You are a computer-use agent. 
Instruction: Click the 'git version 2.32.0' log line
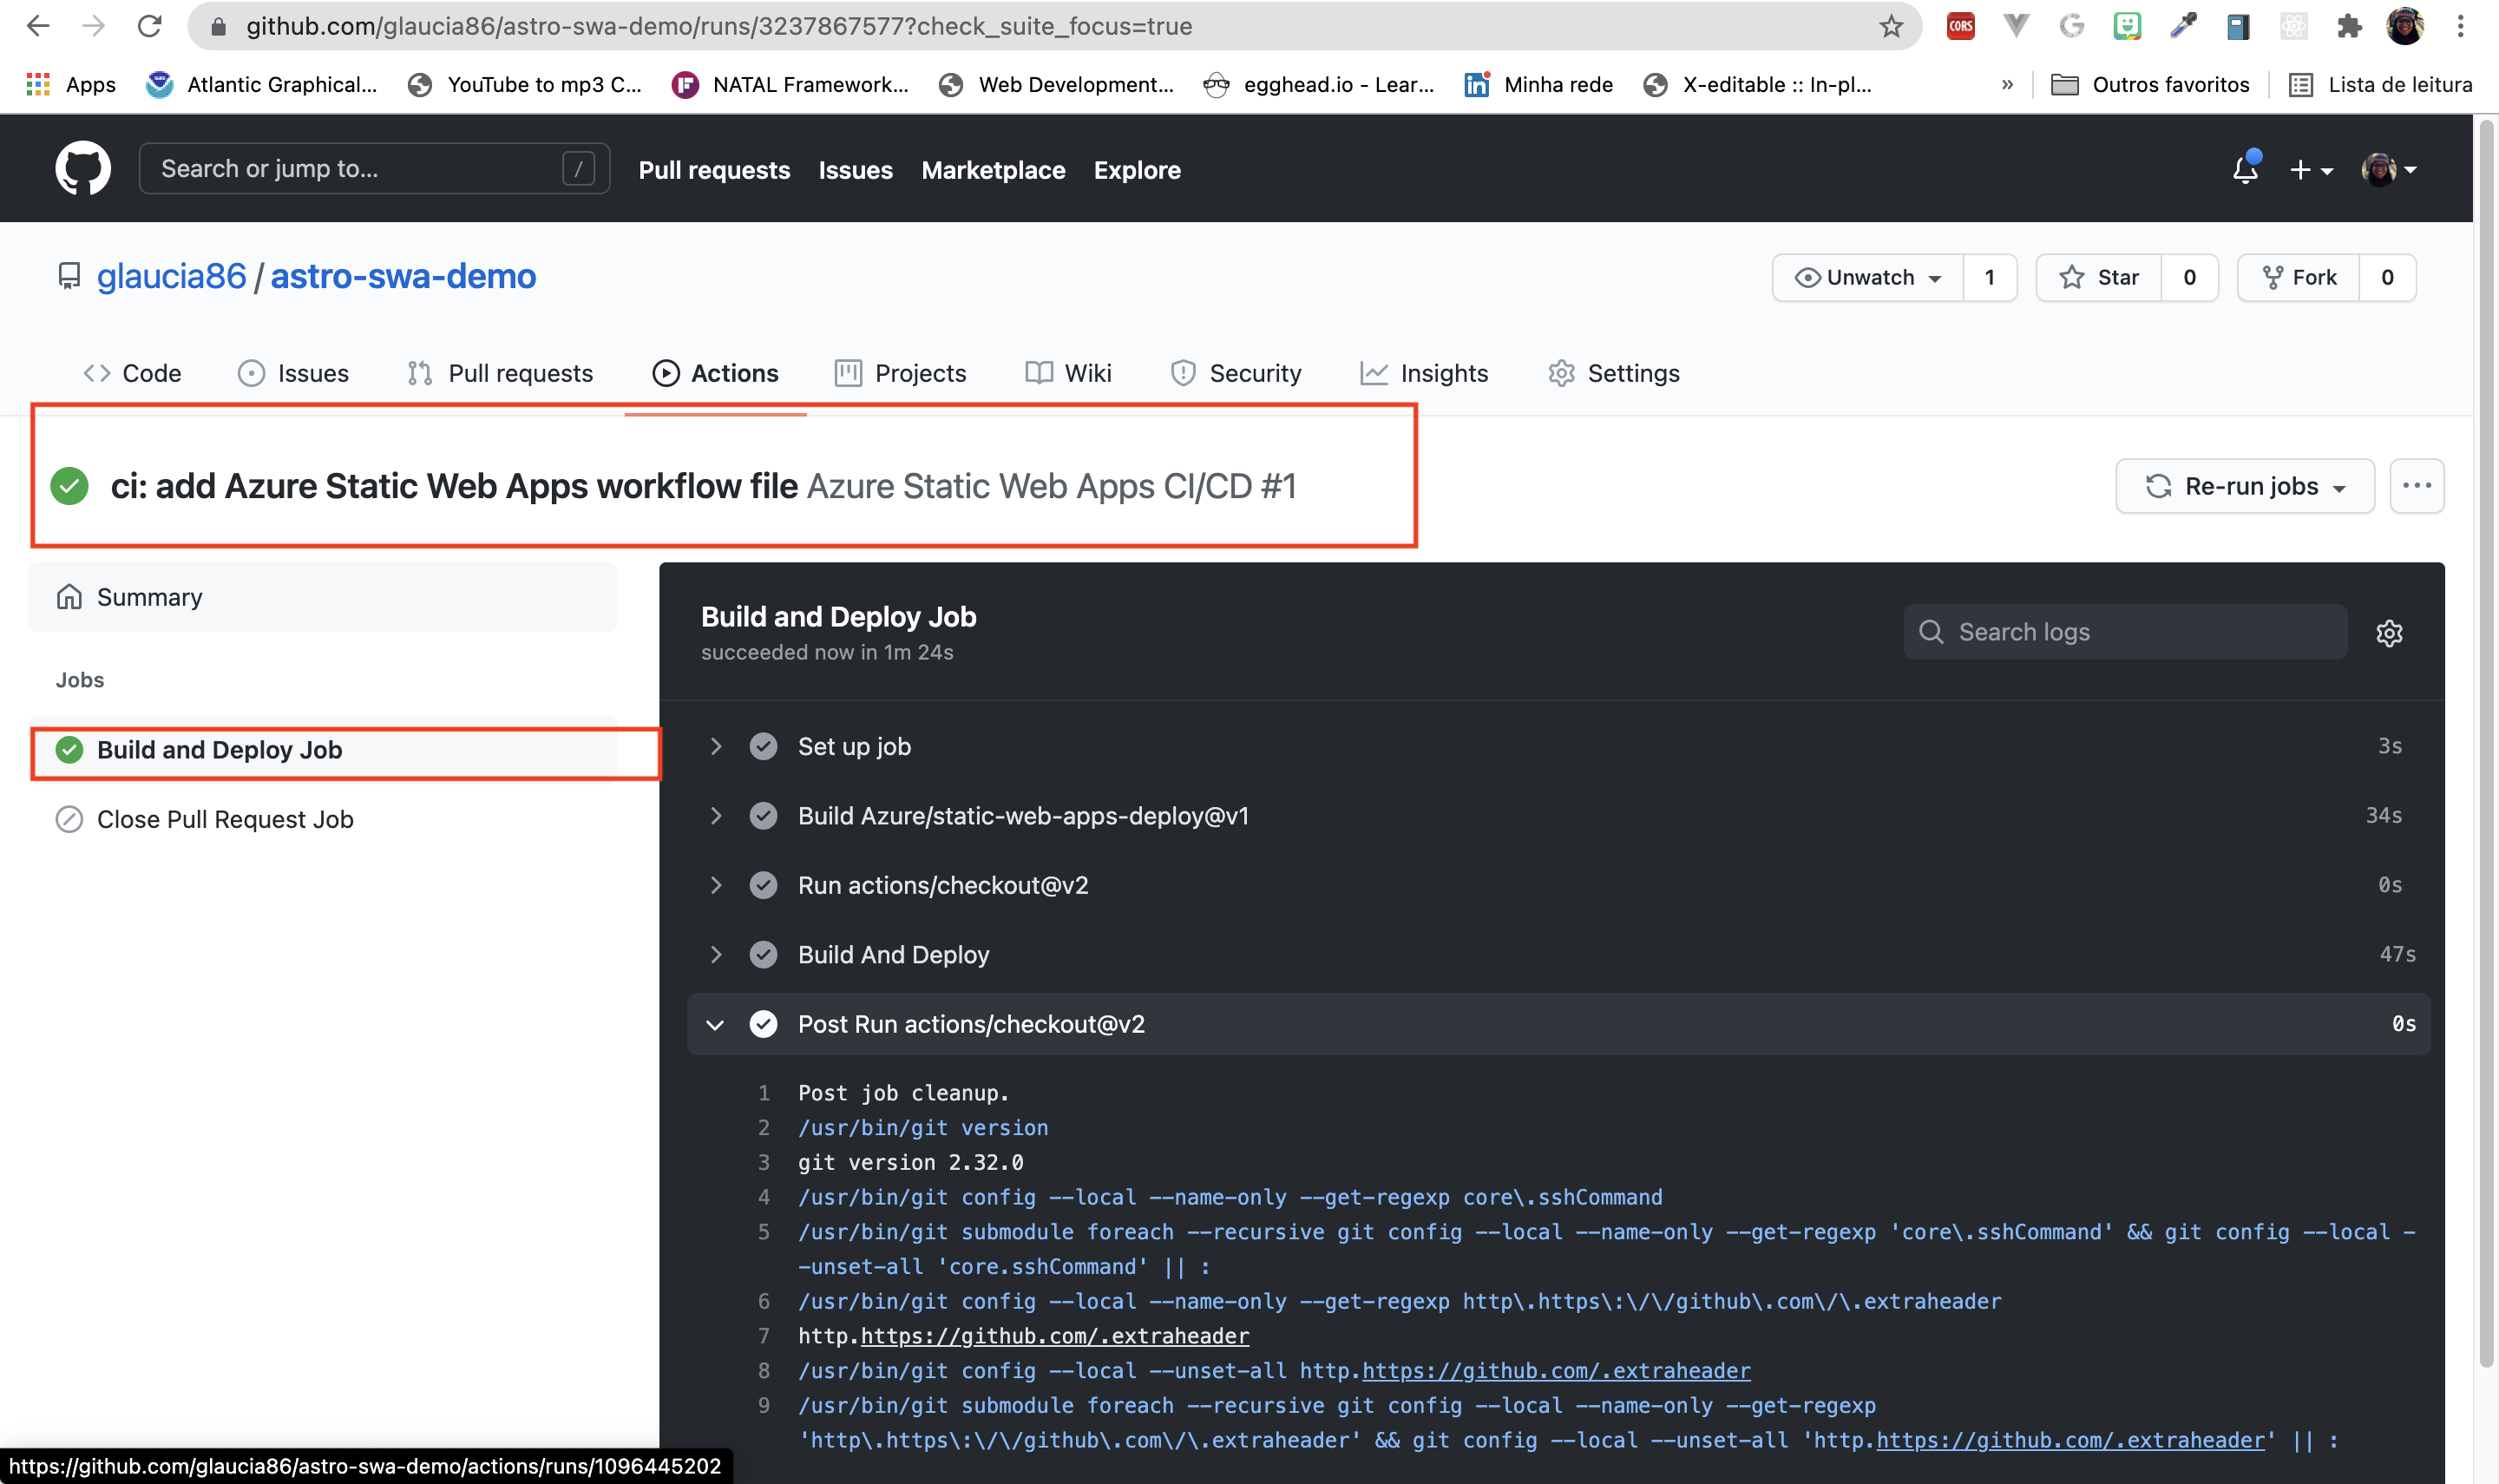(x=910, y=1162)
